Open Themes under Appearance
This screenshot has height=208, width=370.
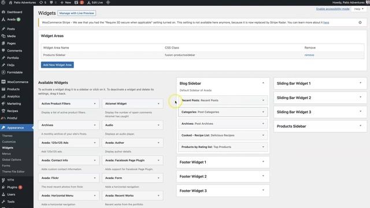pyautogui.click(x=8, y=136)
